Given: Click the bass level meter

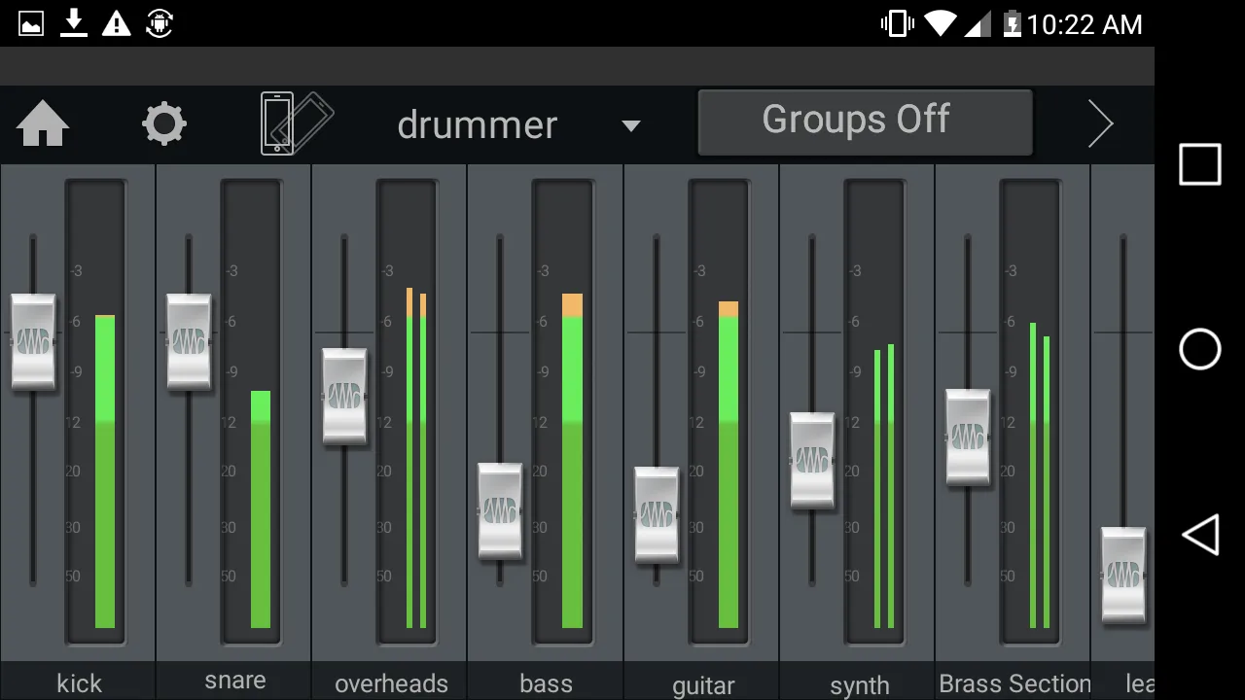Looking at the screenshot, I should click(x=562, y=411).
